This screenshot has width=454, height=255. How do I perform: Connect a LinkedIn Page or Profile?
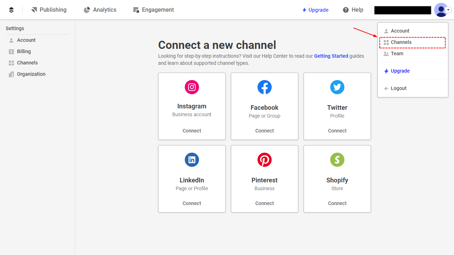(192, 203)
